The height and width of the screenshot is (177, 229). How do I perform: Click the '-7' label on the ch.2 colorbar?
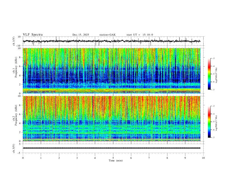[x=213, y=138]
